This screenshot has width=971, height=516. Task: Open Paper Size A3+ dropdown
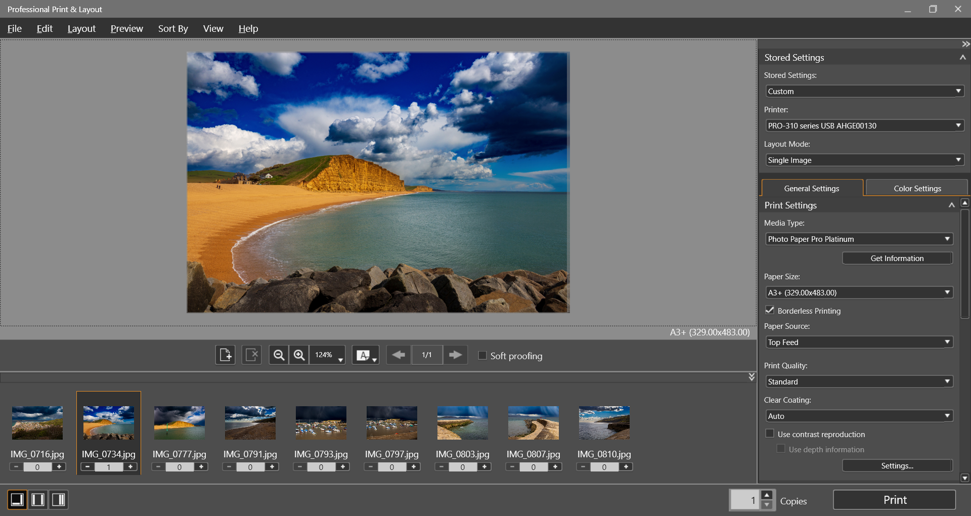click(859, 292)
